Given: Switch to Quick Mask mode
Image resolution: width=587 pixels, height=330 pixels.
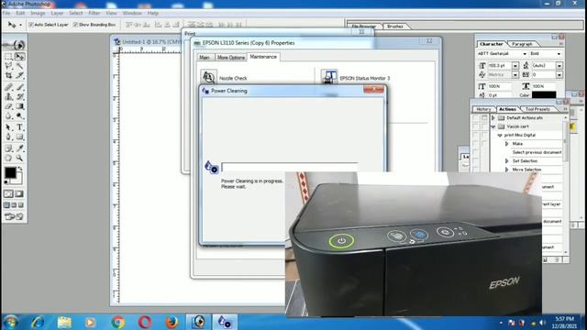Looking at the screenshot, I should [x=19, y=193].
